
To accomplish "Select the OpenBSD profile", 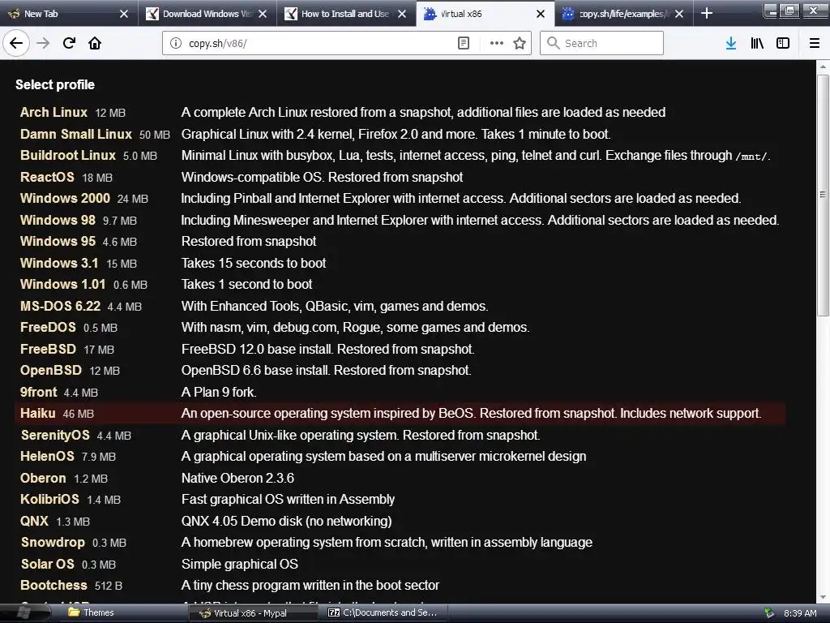I will click(x=51, y=370).
